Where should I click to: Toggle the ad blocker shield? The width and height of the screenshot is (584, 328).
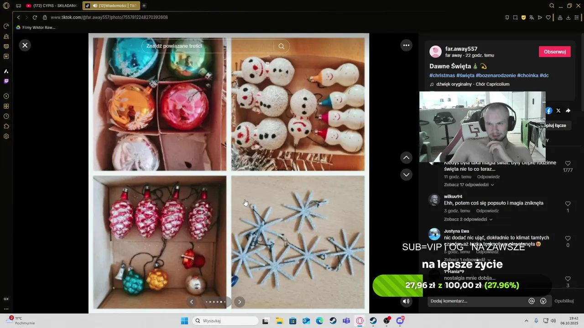pos(524,17)
